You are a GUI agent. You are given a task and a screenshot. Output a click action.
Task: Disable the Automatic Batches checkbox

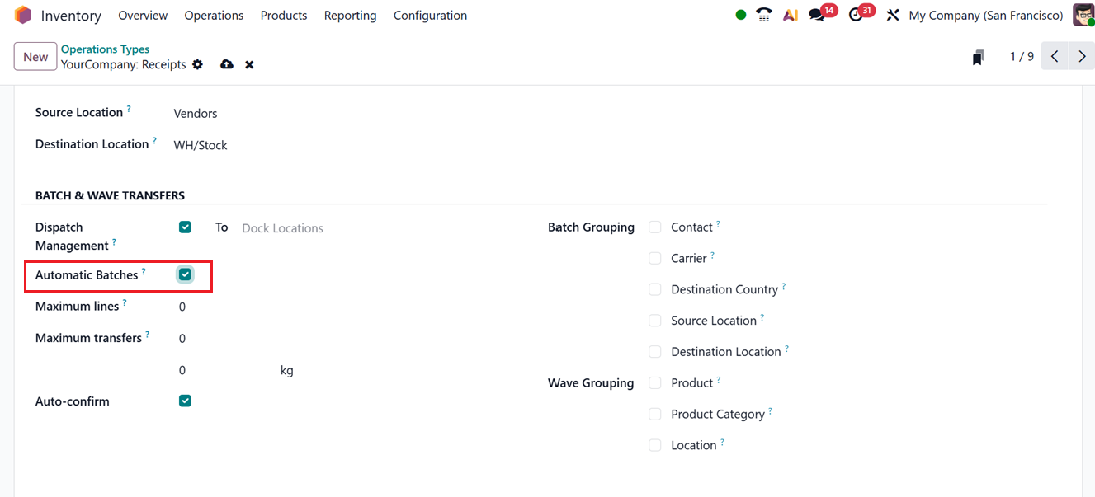point(185,274)
